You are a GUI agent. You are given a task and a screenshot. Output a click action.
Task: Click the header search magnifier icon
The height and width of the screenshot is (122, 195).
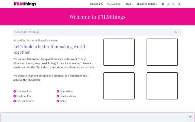point(180,4)
